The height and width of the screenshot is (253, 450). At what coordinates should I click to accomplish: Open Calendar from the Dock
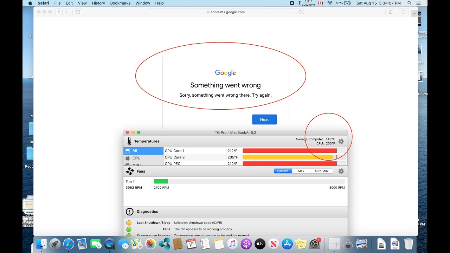(191, 244)
